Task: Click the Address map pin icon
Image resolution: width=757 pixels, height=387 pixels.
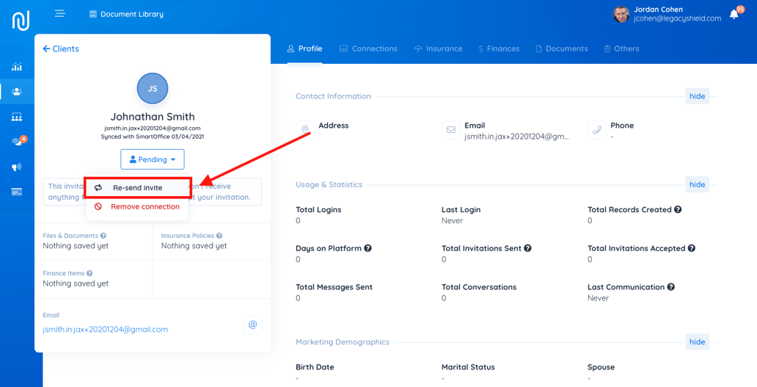Action: (x=305, y=130)
